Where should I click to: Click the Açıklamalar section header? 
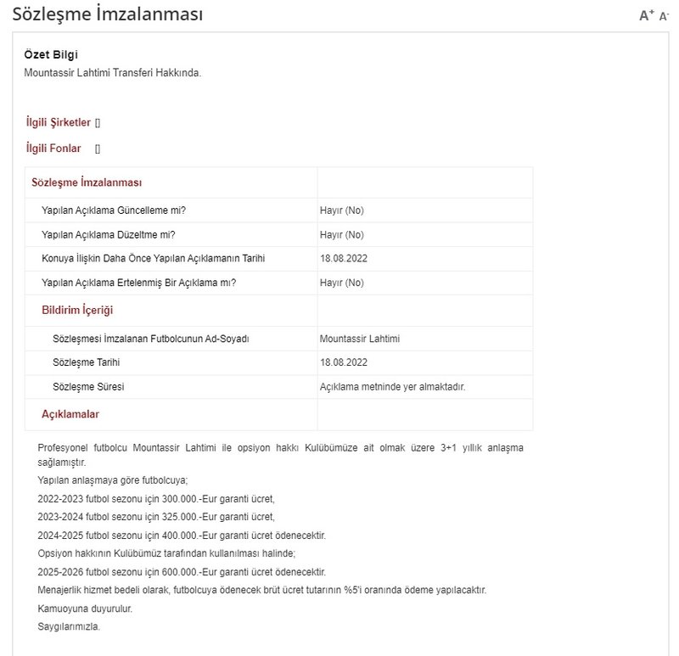[70, 414]
